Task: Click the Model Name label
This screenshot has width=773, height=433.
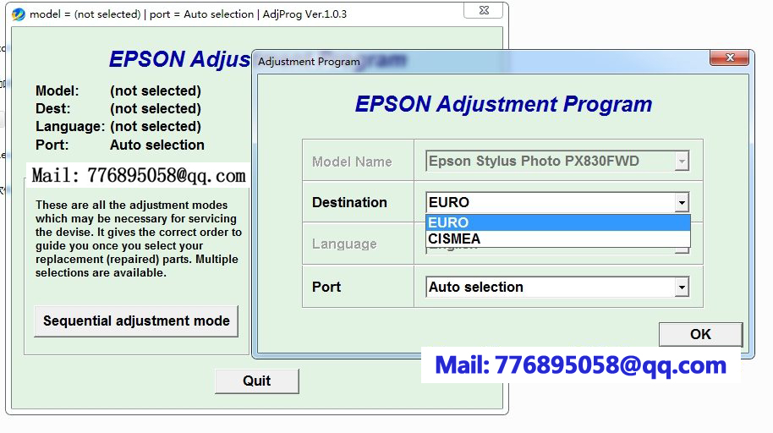Action: click(x=352, y=162)
